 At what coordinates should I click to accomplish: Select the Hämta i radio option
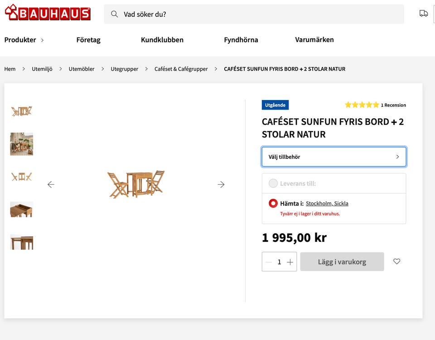pos(273,203)
